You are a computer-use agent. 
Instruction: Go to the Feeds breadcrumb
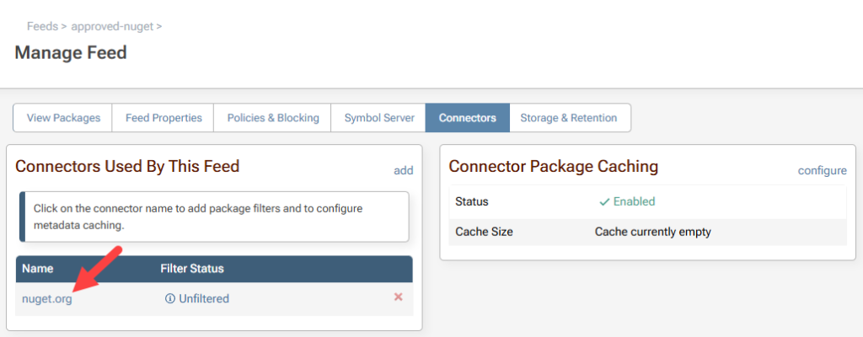(42, 26)
